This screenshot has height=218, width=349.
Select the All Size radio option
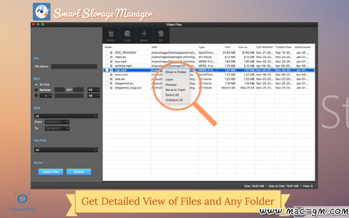pyautogui.click(x=36, y=85)
